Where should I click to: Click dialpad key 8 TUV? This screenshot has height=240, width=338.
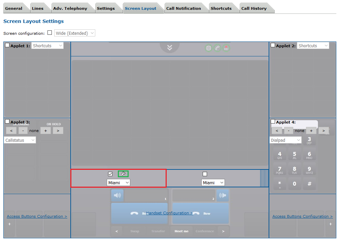click(x=295, y=170)
